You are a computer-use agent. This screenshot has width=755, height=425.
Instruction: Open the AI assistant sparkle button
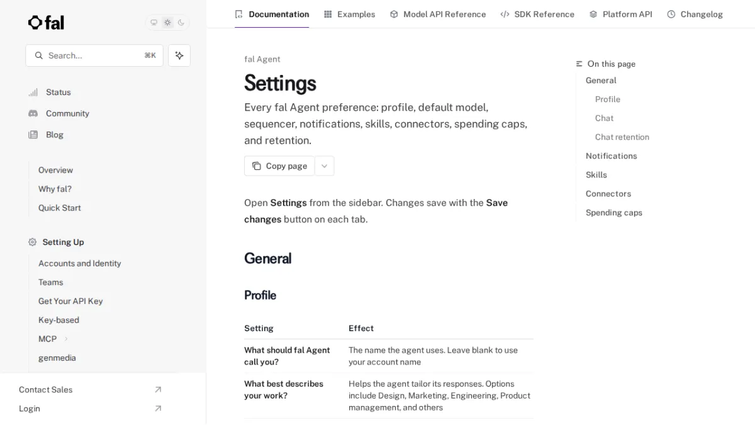[179, 55]
